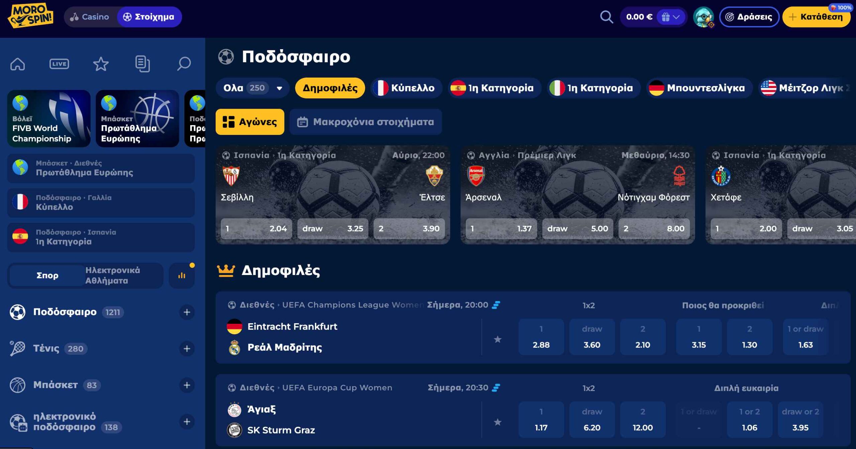
Task: Click the Δράσεις button
Action: coord(749,17)
